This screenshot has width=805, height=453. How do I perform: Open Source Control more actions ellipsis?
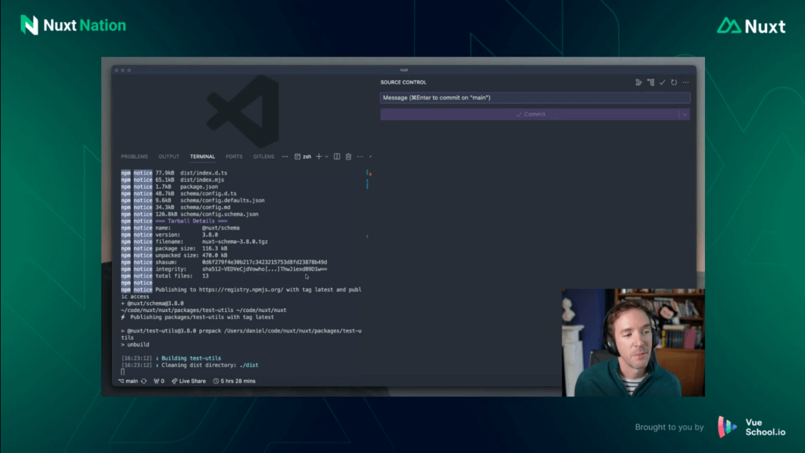(686, 82)
